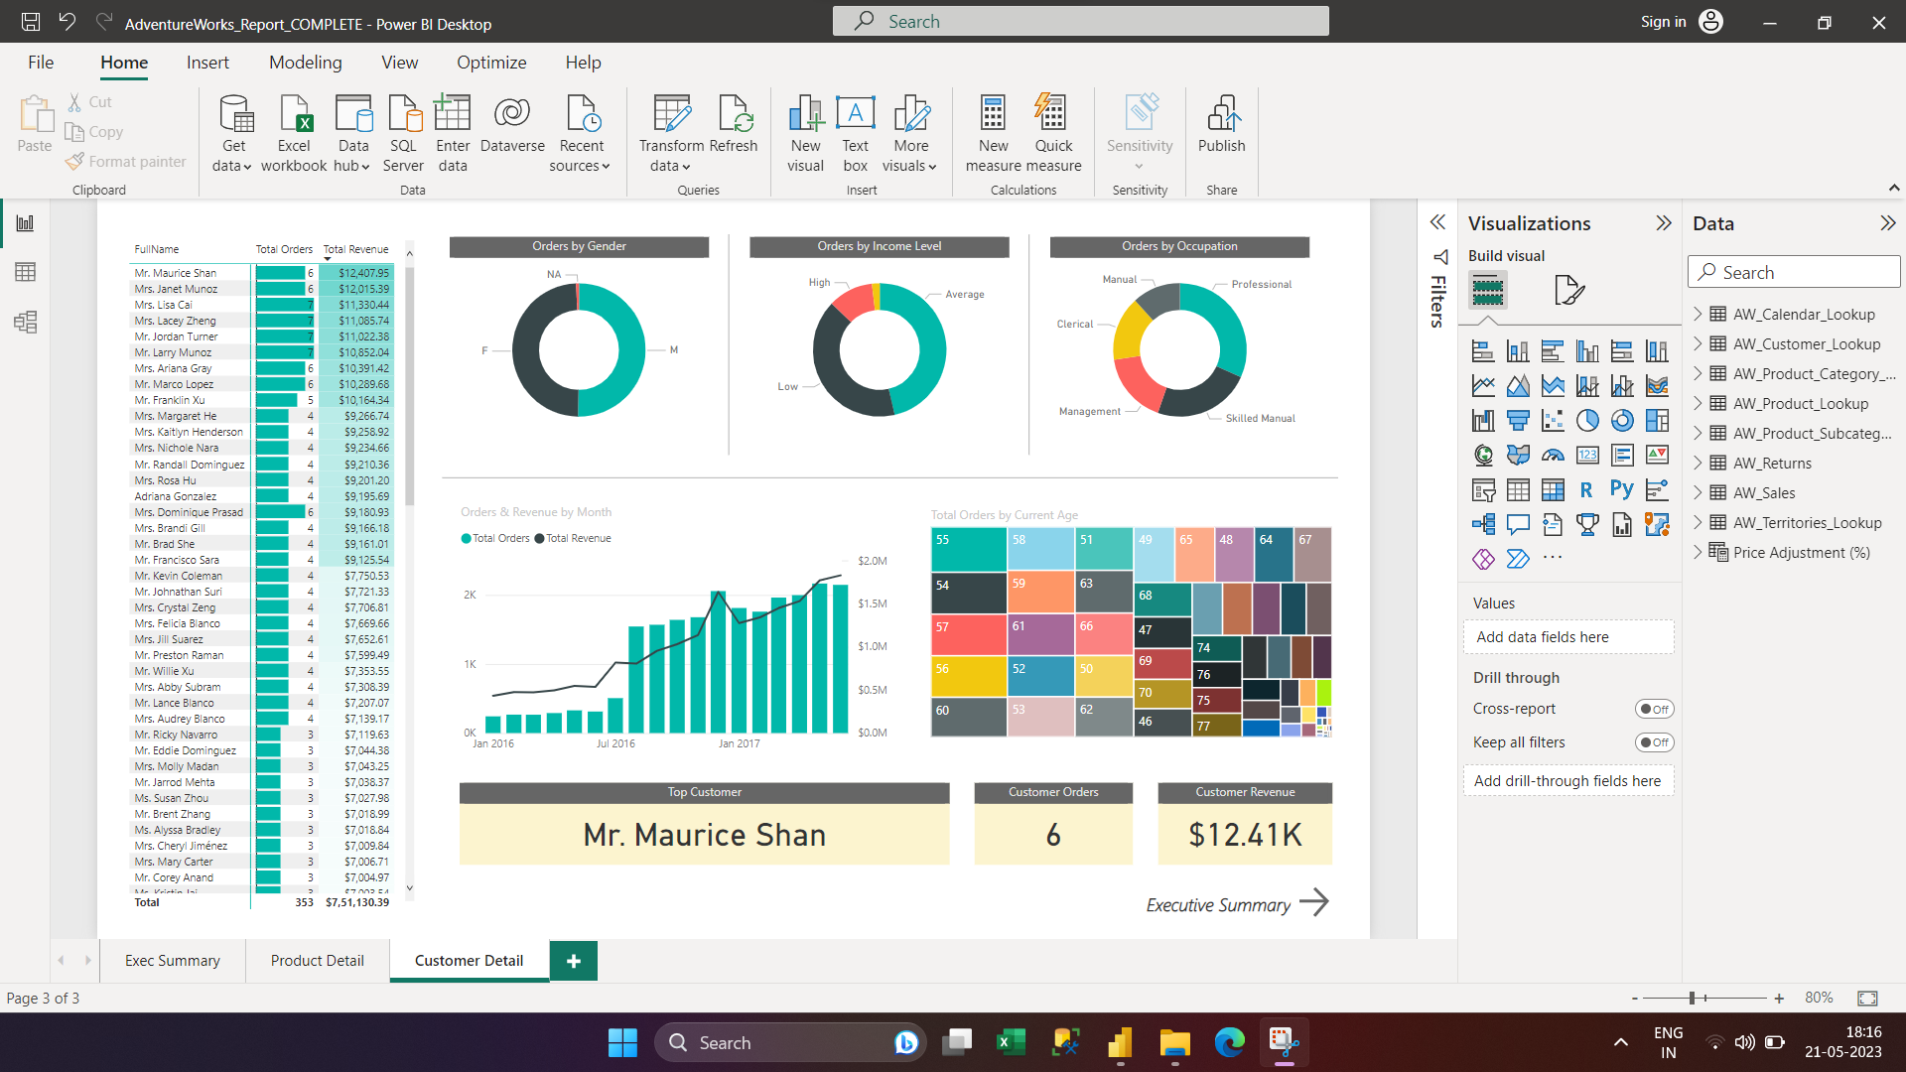Switch to Report view in the sidebar
Screen dimensions: 1906x1072
pyautogui.click(x=25, y=223)
